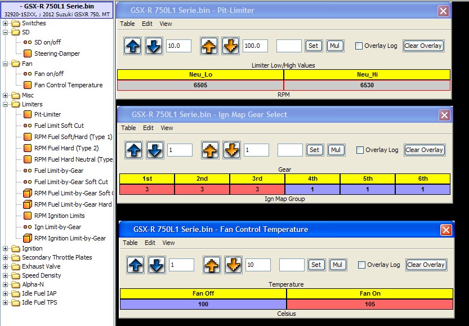Expand the Secondary Throttle Plates folder
The width and height of the screenshot is (469, 326).
6,257
